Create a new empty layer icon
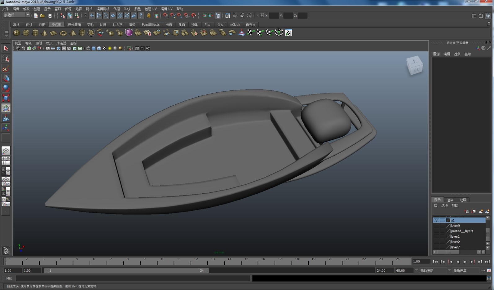Viewport: 494px width, 290px height. (480, 212)
